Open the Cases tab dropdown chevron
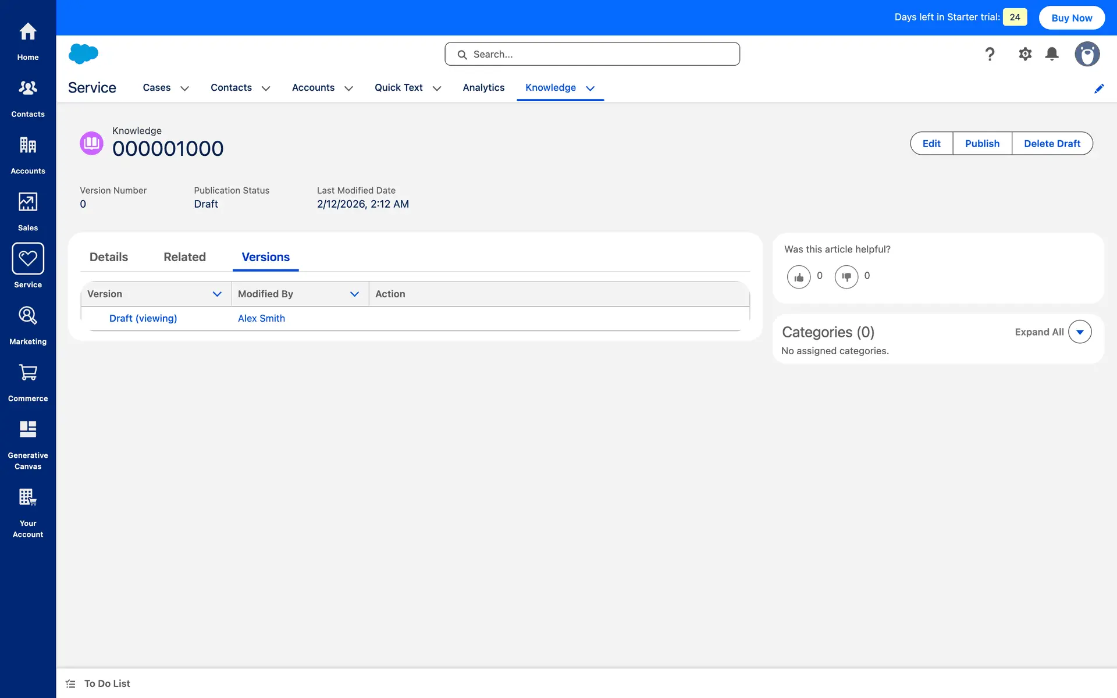This screenshot has height=698, width=1117. [x=184, y=88]
